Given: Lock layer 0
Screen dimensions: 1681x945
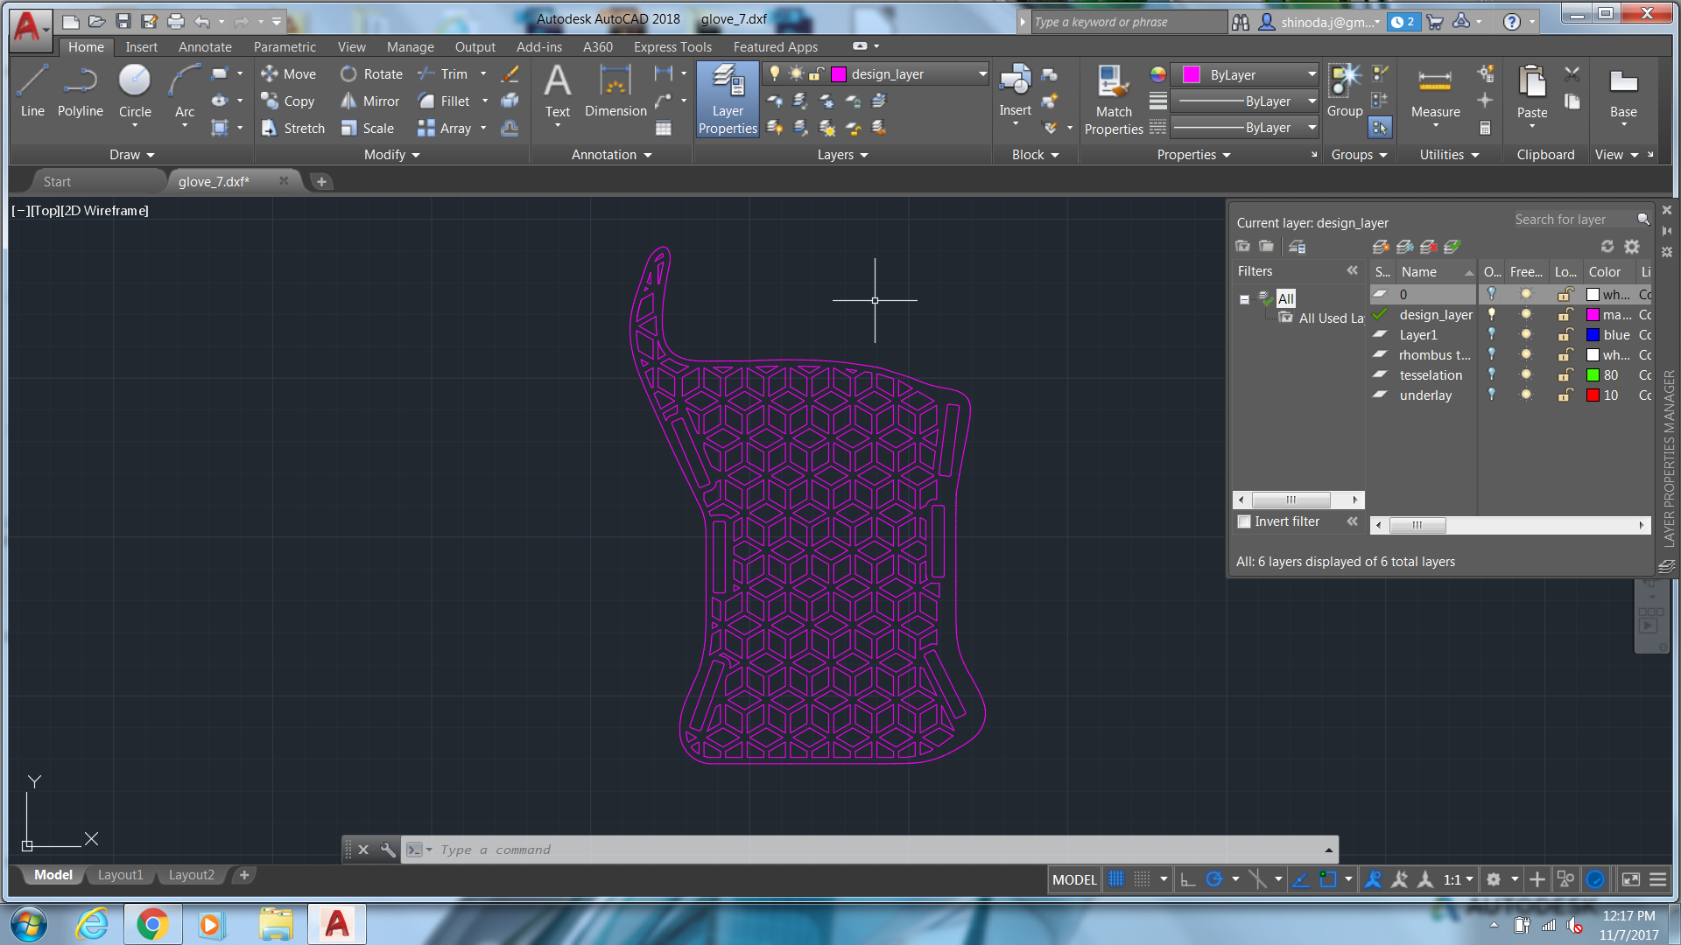Looking at the screenshot, I should (1565, 294).
